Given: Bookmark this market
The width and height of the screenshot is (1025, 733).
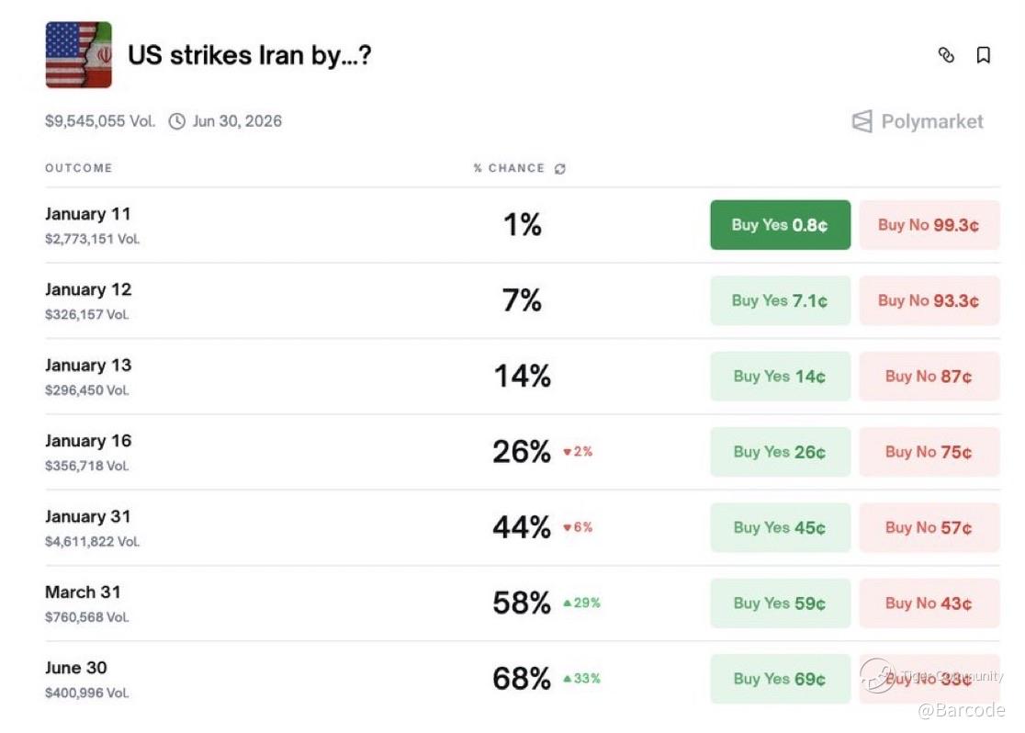Looking at the screenshot, I should point(983,55).
